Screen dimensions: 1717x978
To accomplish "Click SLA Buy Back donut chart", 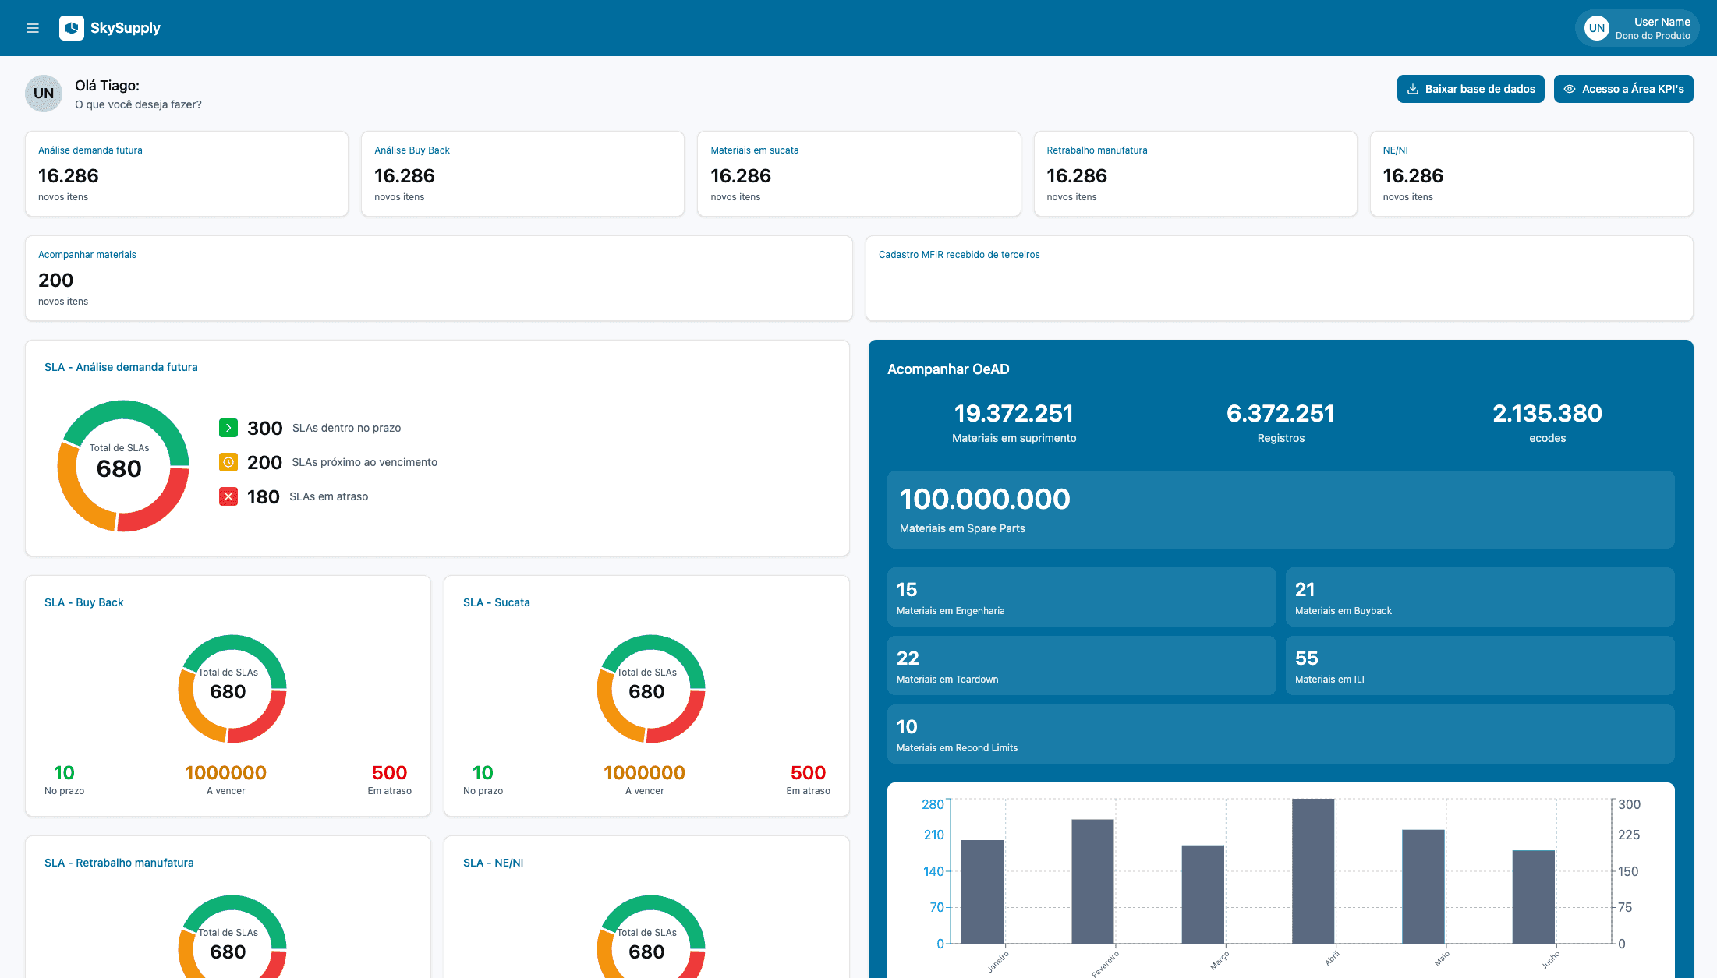I will 232,689.
